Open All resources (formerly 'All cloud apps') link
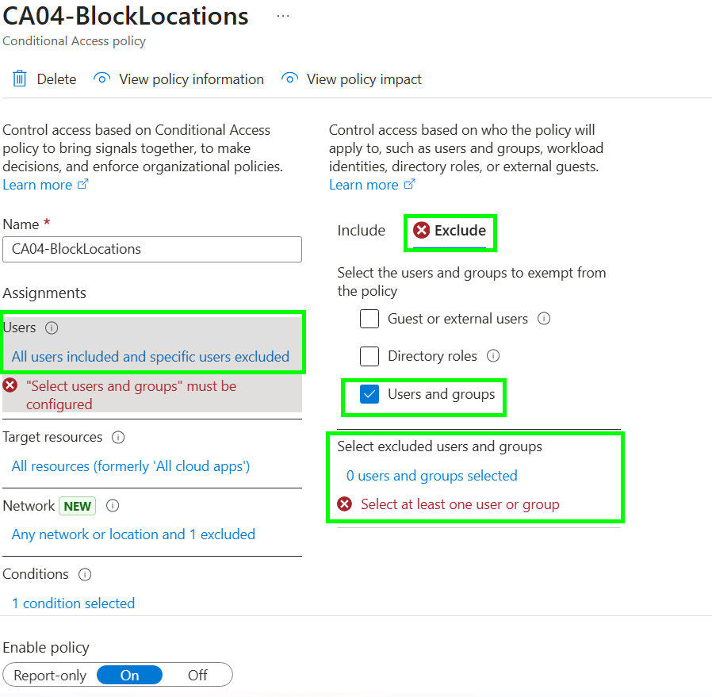The image size is (712, 697). (131, 466)
